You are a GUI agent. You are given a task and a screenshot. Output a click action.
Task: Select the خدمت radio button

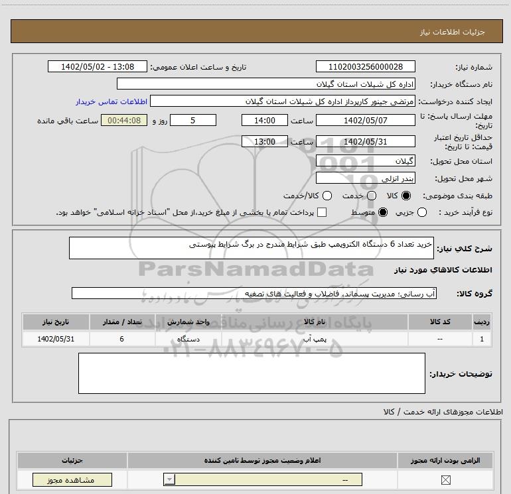pyautogui.click(x=372, y=196)
